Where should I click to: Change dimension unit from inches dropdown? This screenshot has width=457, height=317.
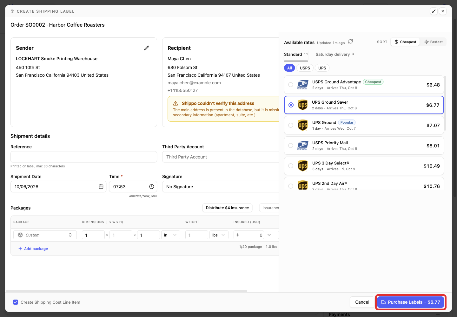coord(171,235)
